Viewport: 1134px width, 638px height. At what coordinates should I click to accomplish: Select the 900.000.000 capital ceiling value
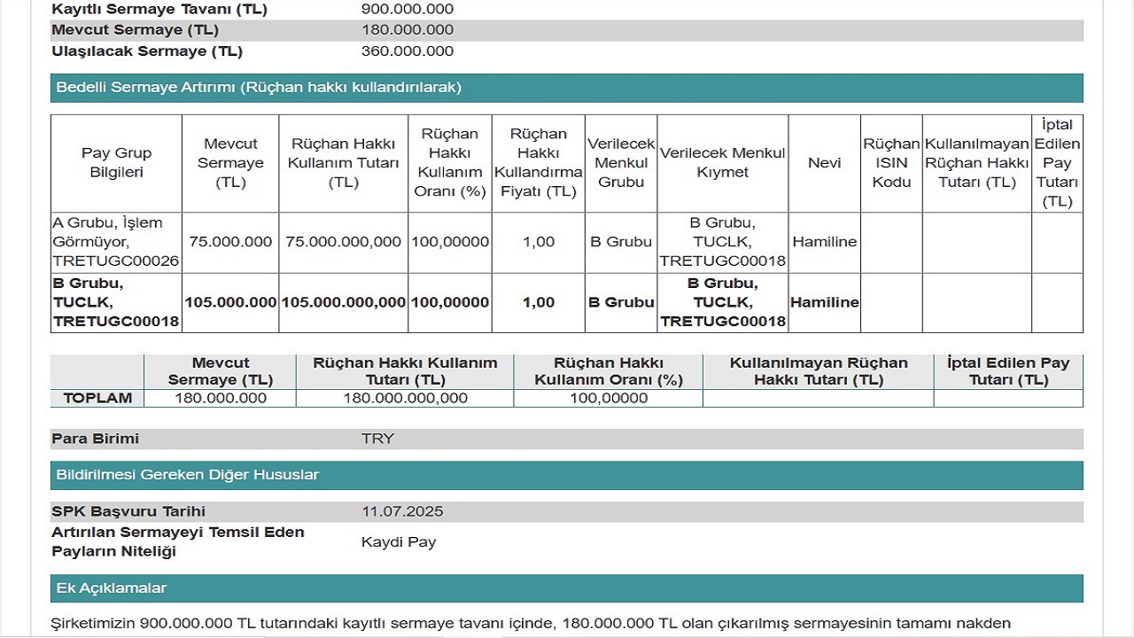[407, 9]
